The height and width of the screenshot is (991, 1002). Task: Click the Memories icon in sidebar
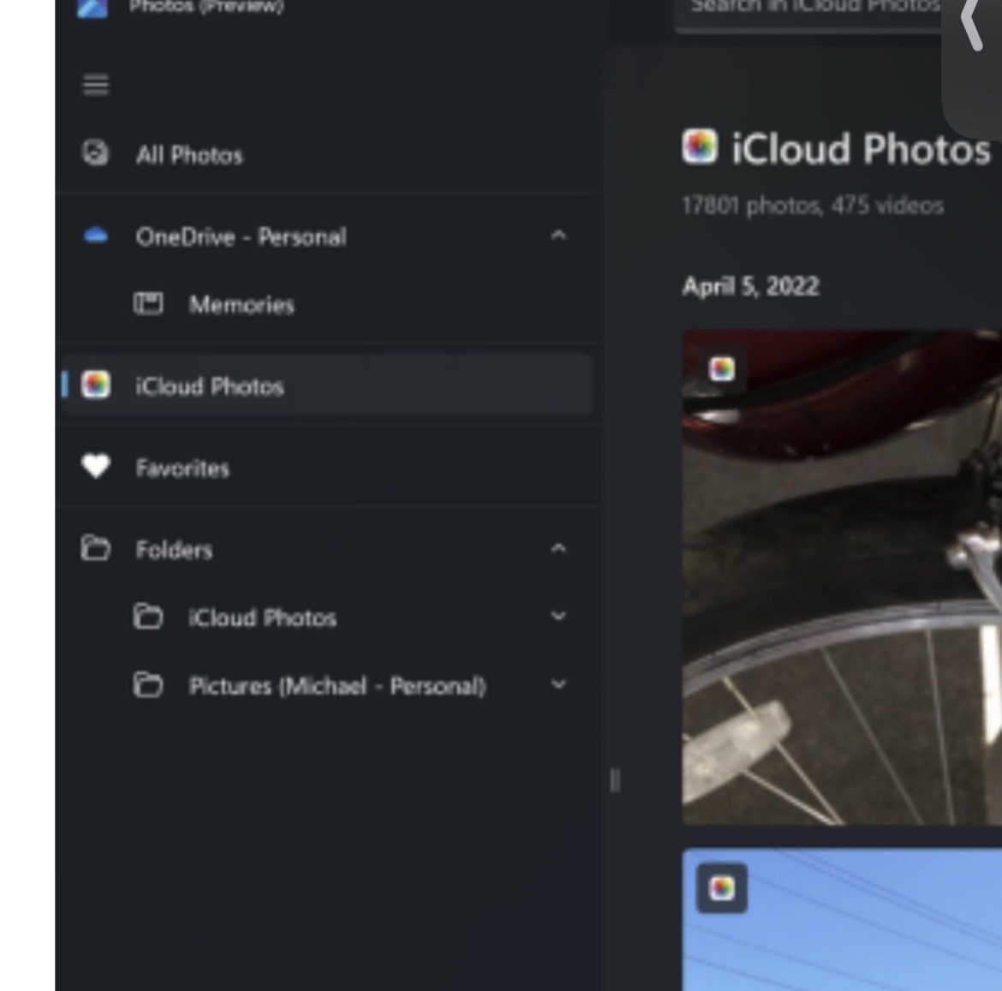pyautogui.click(x=148, y=304)
